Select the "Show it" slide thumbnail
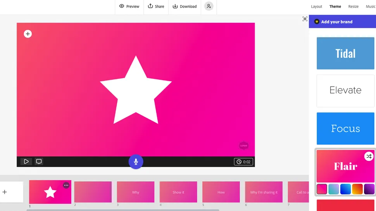This screenshot has width=376, height=211. pyautogui.click(x=178, y=192)
